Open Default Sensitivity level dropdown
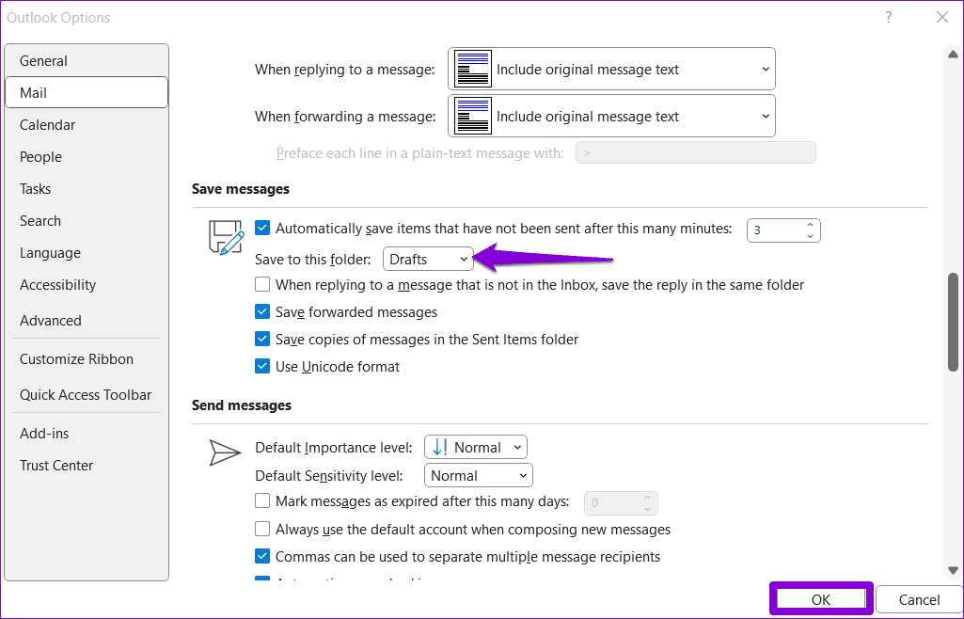This screenshot has height=619, width=964. tap(479, 475)
